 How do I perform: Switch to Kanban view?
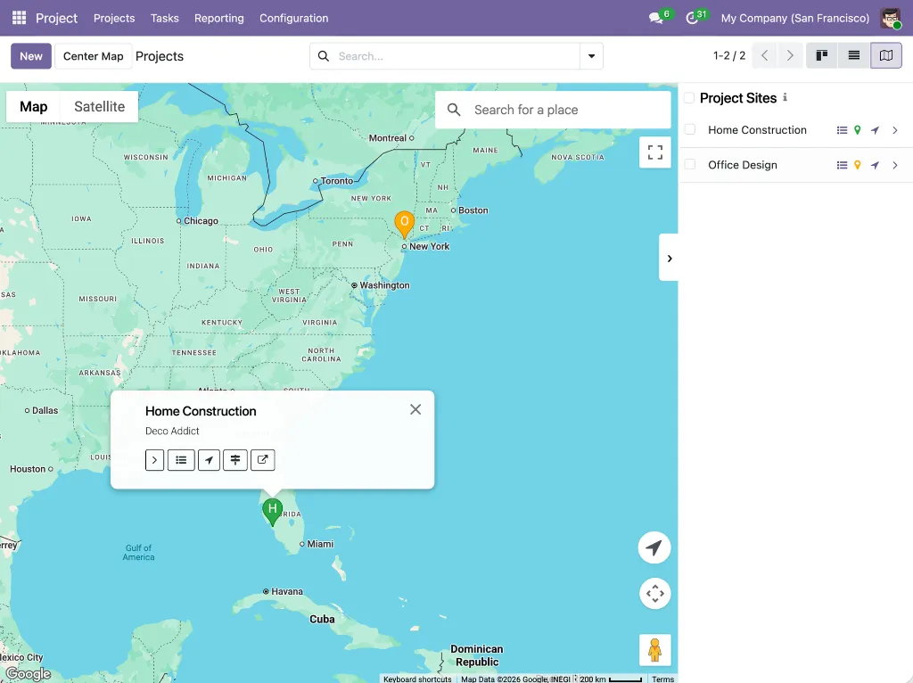(821, 56)
